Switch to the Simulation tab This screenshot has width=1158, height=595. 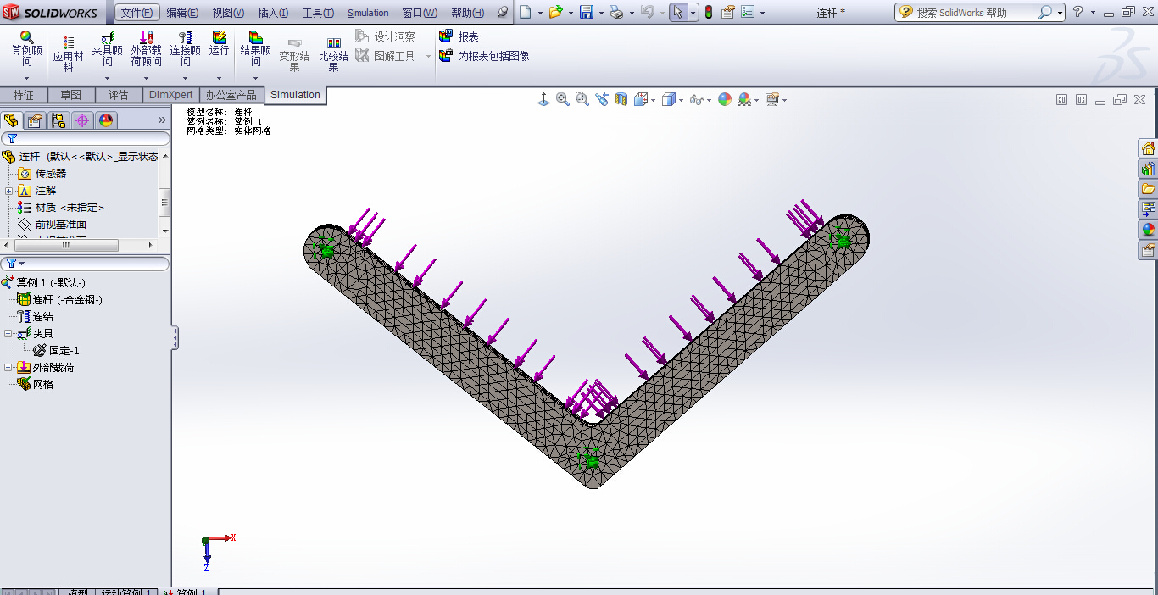point(295,95)
